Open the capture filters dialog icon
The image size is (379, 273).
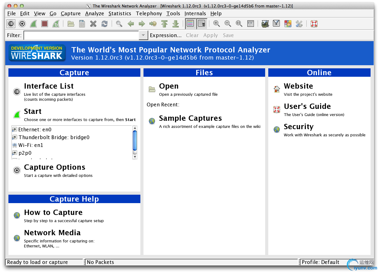(x=265, y=24)
